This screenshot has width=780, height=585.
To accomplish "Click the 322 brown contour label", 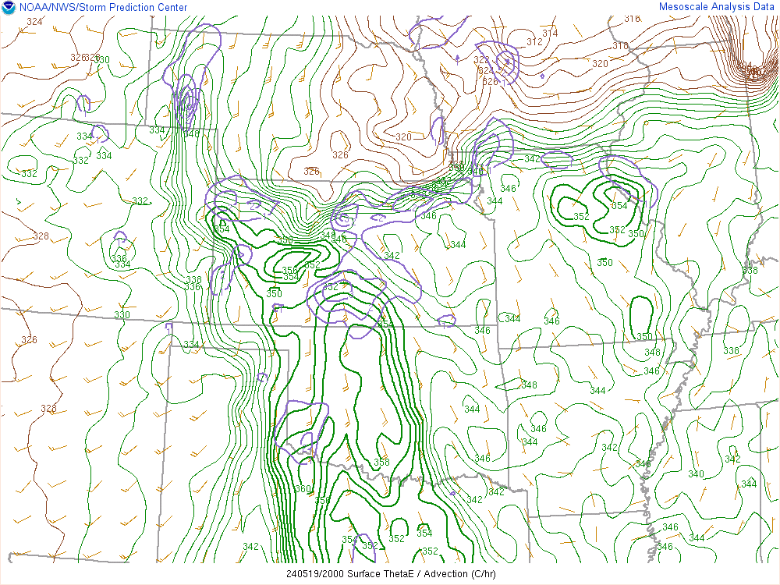I will point(481,60).
